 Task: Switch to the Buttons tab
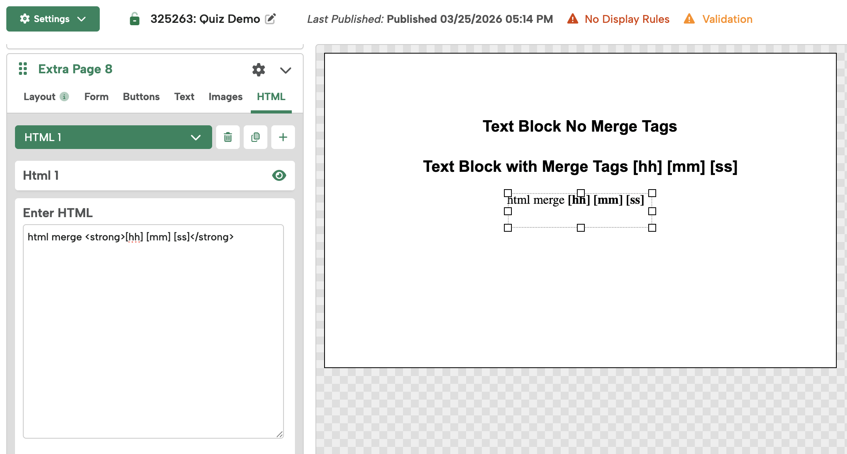click(x=141, y=97)
